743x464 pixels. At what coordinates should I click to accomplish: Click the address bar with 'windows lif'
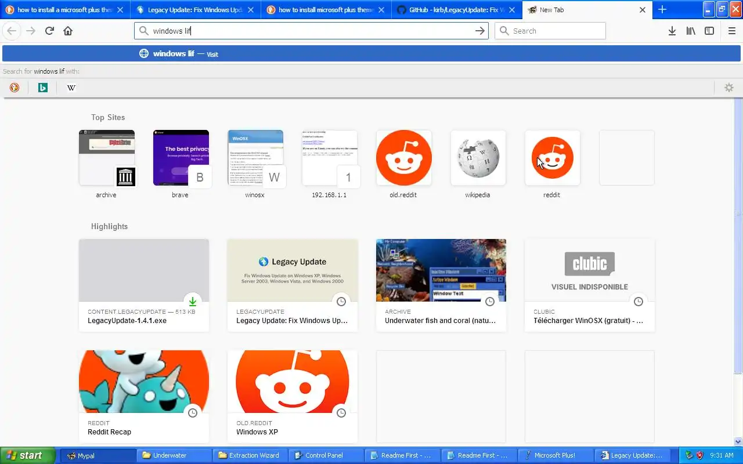click(311, 31)
